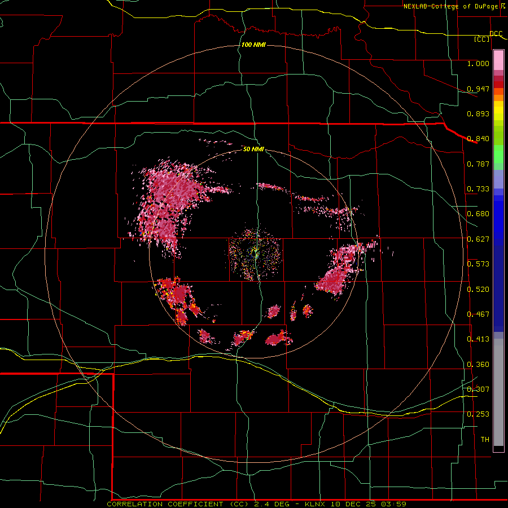
Task: Click the 0.840 value on the color scale
Action: point(478,139)
